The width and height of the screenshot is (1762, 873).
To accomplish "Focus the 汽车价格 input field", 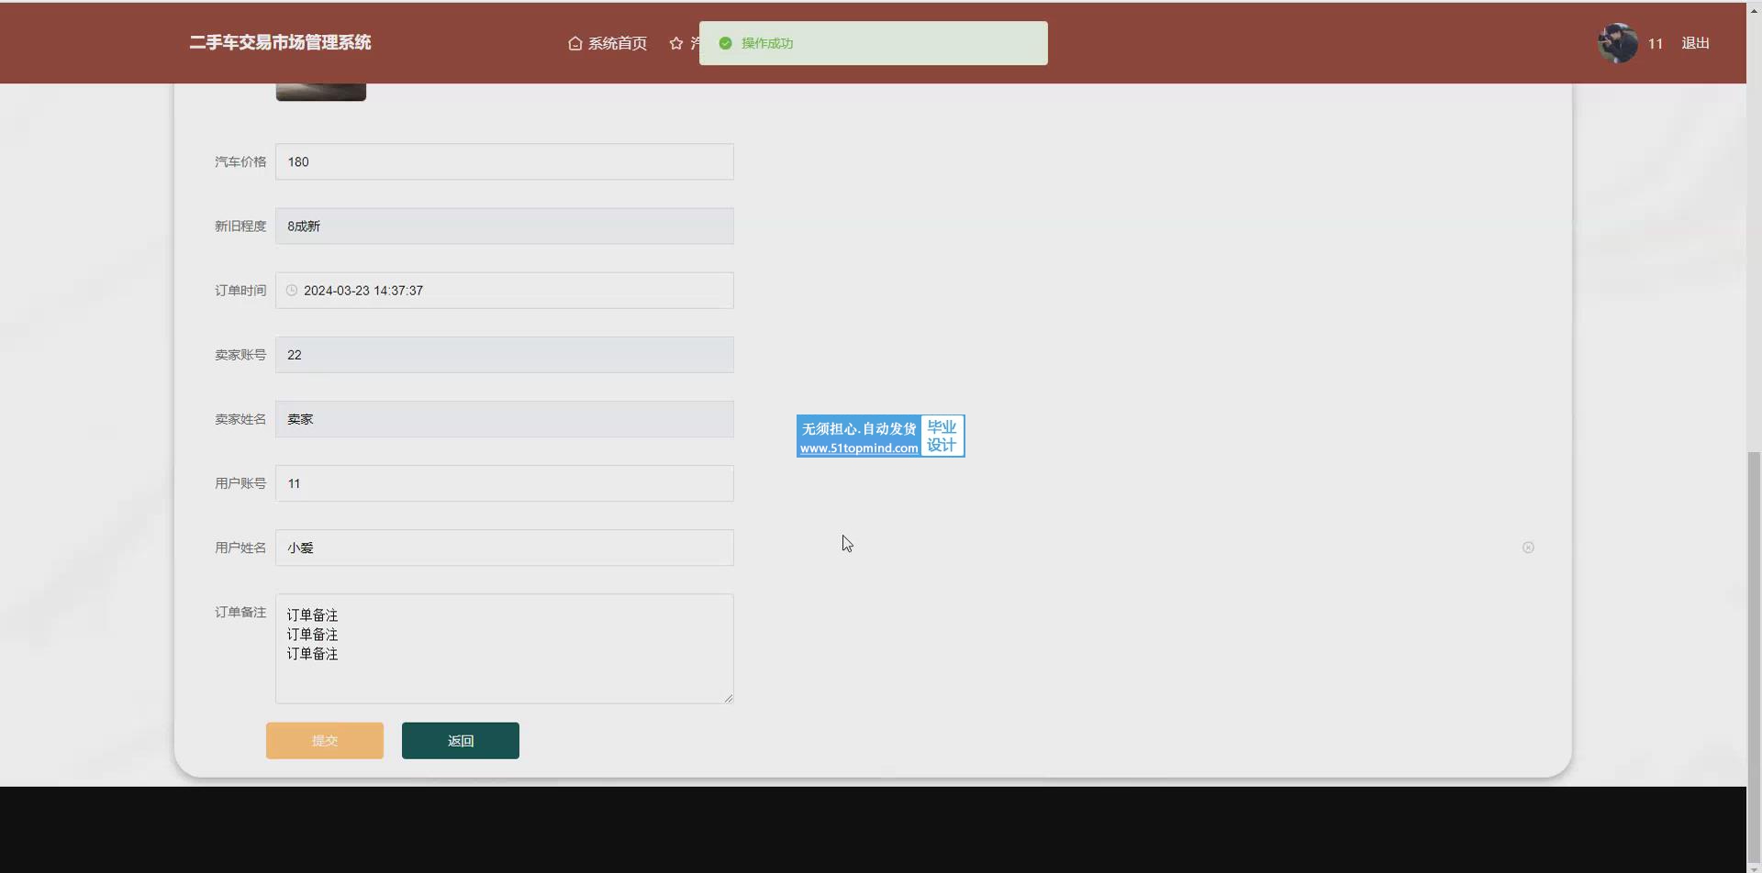I will click(505, 161).
